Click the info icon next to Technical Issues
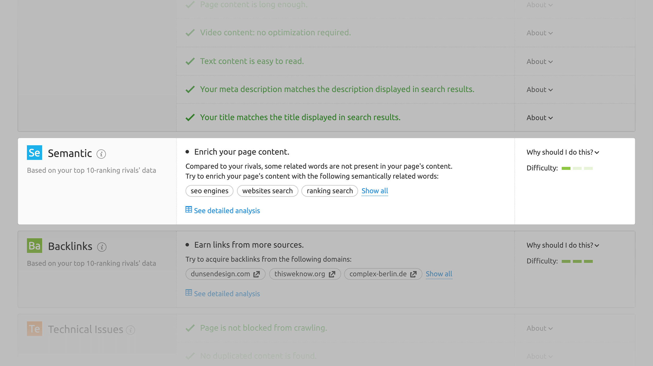Image resolution: width=653 pixels, height=366 pixels. click(131, 330)
